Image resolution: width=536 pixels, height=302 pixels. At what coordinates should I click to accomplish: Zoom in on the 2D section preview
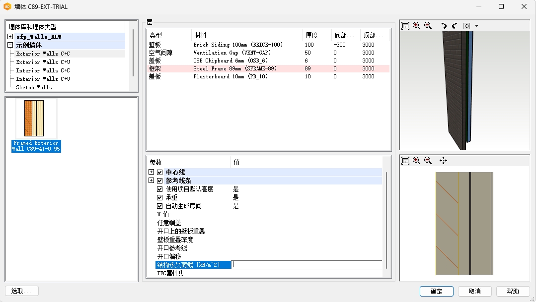[x=416, y=161]
